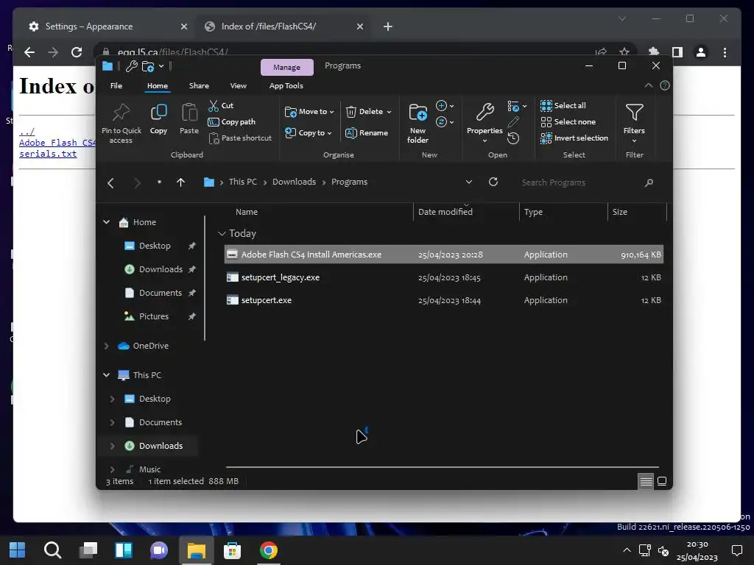The image size is (754, 565).
Task: Click the History clock icon in Open group
Action: click(x=513, y=138)
